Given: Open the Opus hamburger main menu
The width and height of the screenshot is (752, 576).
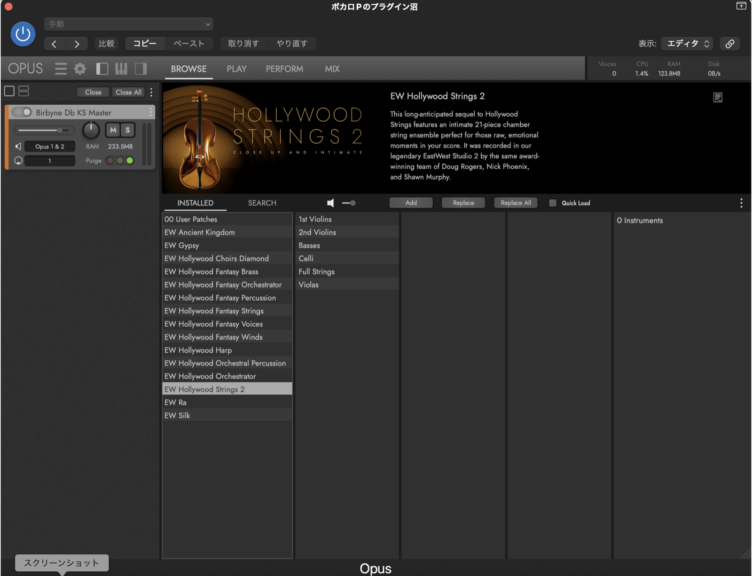Looking at the screenshot, I should [x=61, y=69].
